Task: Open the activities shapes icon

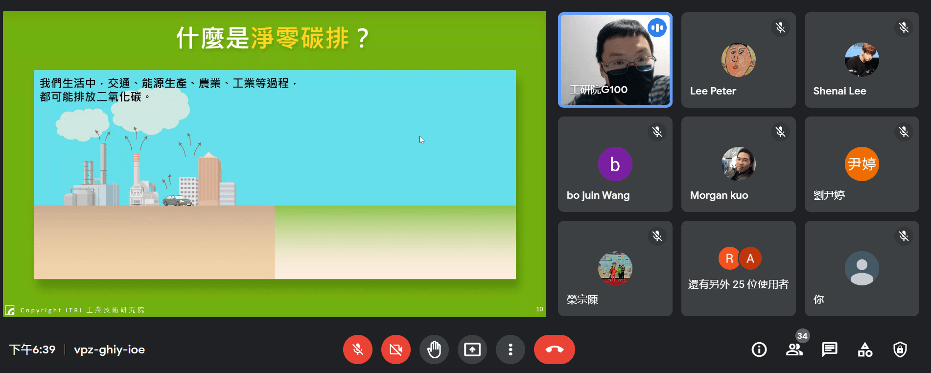Action: pyautogui.click(x=865, y=350)
